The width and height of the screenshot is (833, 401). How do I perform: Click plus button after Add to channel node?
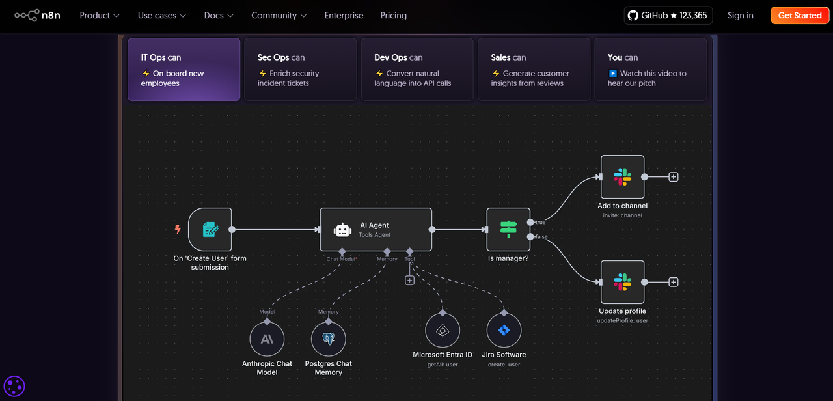pyautogui.click(x=674, y=176)
